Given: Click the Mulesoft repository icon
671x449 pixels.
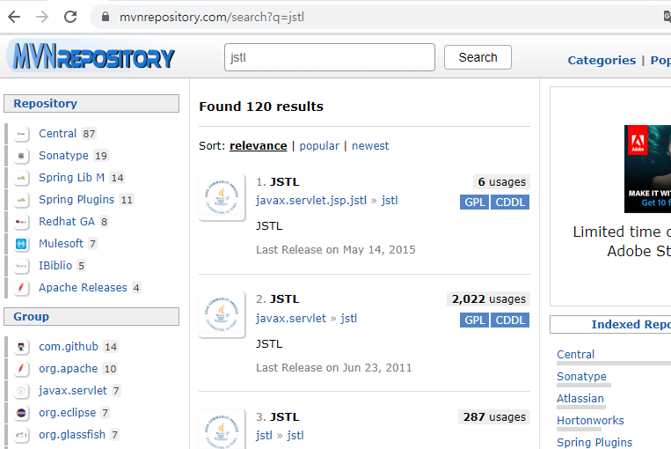Looking at the screenshot, I should point(21,244).
